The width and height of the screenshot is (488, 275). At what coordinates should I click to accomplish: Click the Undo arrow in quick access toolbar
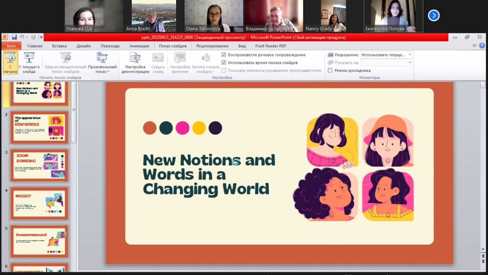(22, 37)
